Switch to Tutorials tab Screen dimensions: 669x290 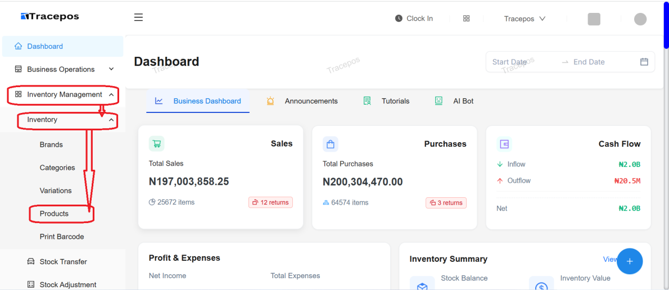click(x=387, y=101)
